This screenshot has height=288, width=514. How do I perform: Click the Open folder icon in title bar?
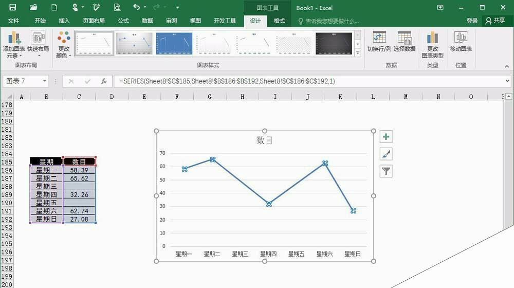33,7
